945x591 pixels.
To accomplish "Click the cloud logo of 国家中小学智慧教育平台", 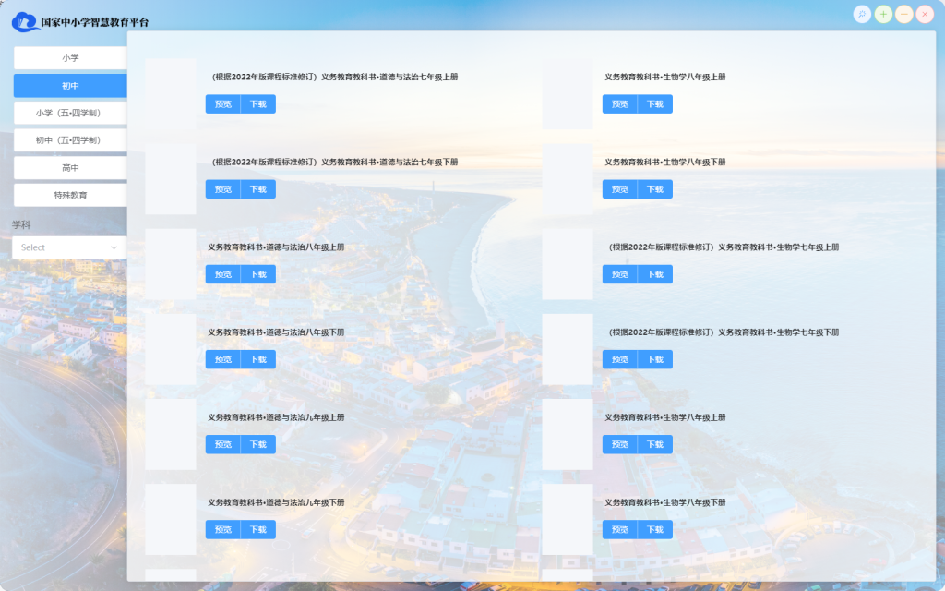I will pyautogui.click(x=25, y=22).
